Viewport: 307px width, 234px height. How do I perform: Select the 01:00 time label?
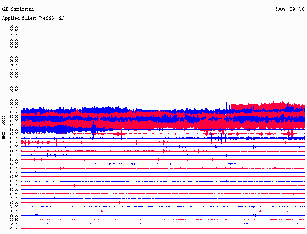coord(14,35)
